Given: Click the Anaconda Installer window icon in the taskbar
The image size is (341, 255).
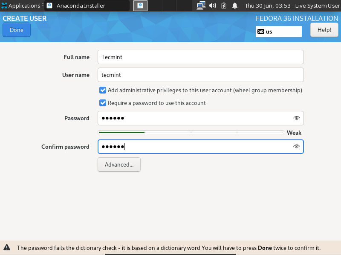Looking at the screenshot, I should 49,6.
